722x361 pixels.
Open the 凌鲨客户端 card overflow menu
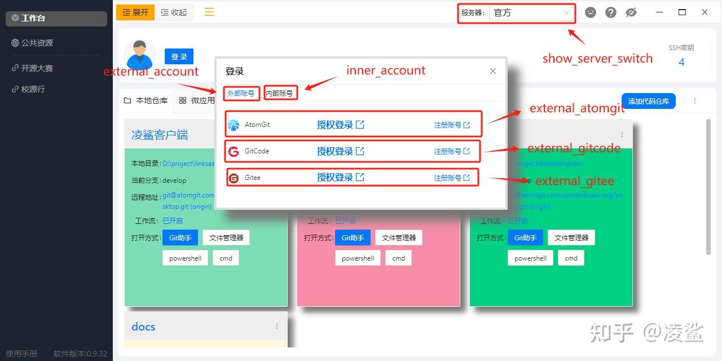pos(277,134)
